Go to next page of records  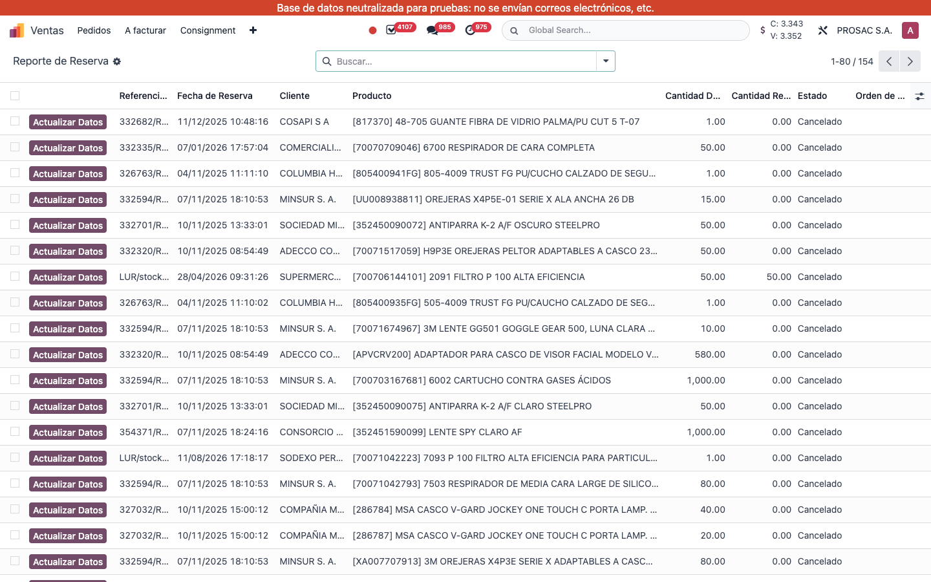coord(910,61)
